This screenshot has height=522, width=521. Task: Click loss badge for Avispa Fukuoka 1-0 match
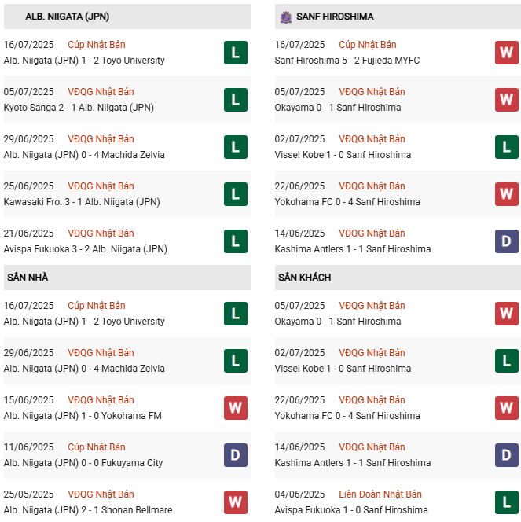click(507, 502)
